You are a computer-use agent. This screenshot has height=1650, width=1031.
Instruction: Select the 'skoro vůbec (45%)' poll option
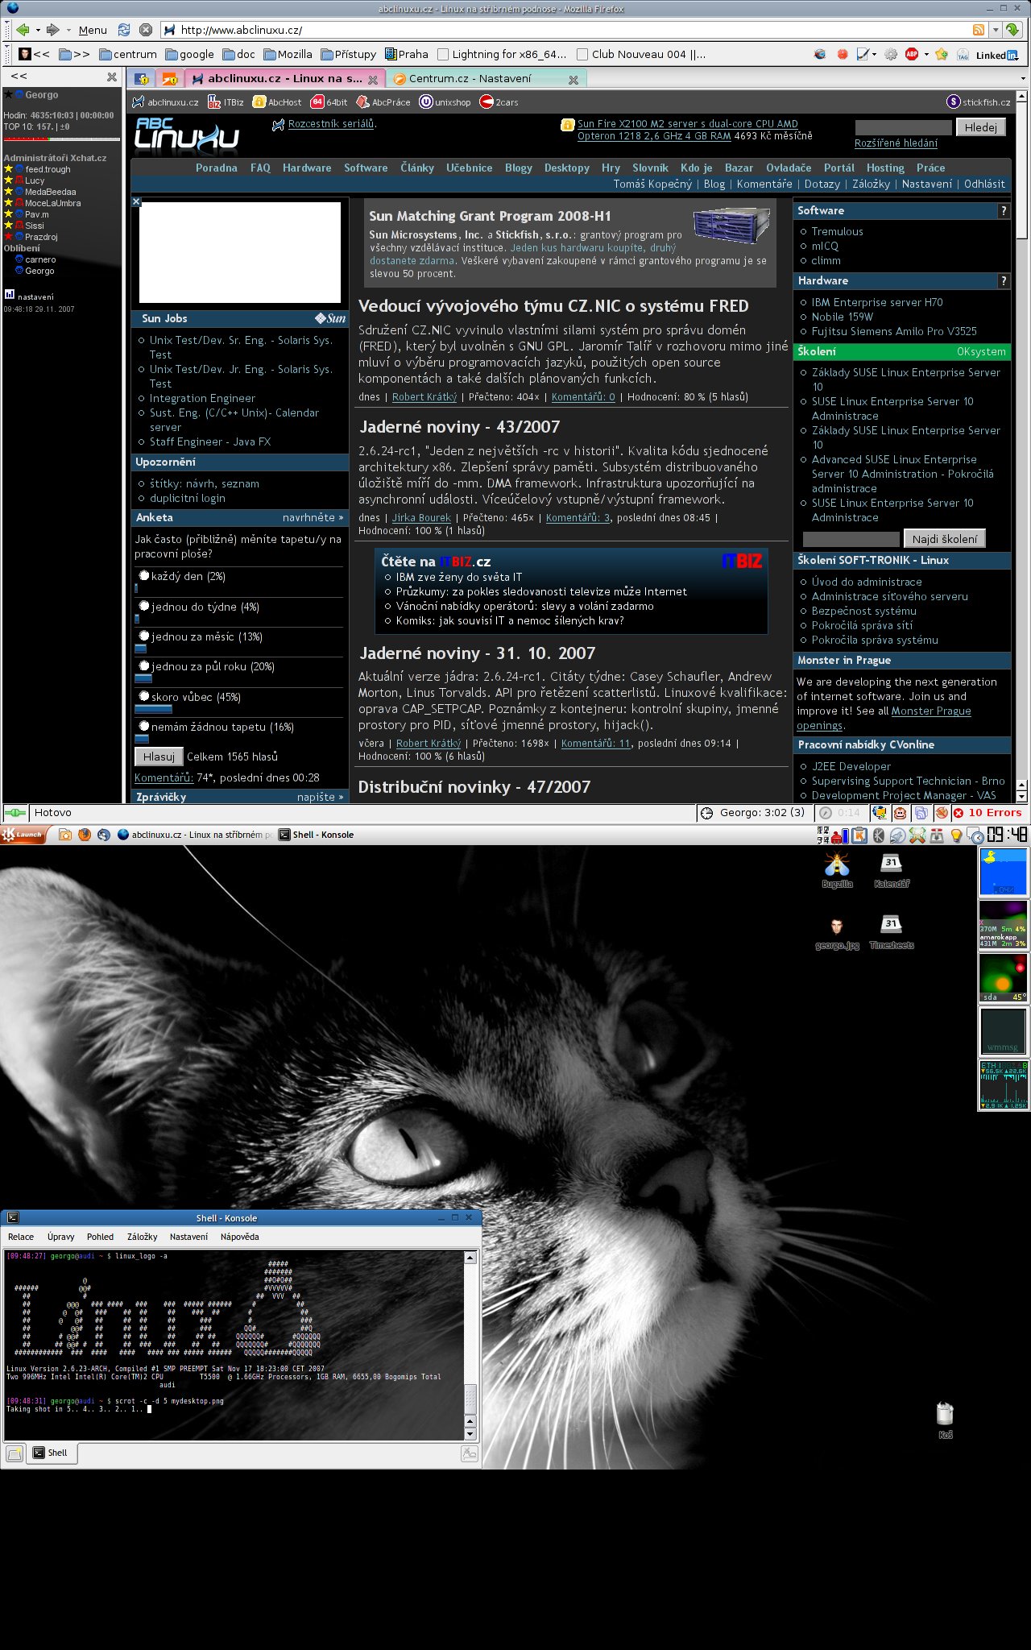(144, 696)
